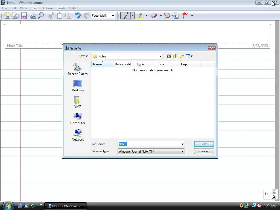
Task: Click the volume muted tray icon
Action: pyautogui.click(x=259, y=206)
